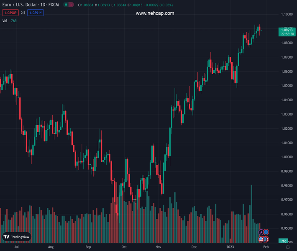The width and height of the screenshot is (297, 251).
Task: Click the US flag economic event icon
Action: point(261,239)
